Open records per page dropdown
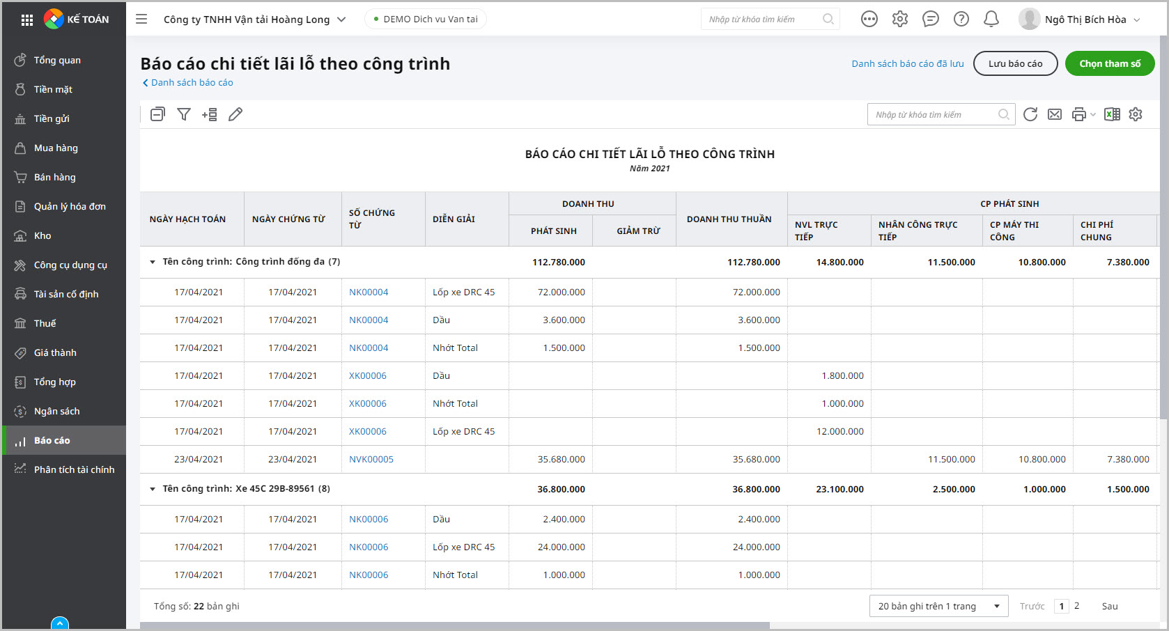1169x631 pixels. (x=938, y=606)
